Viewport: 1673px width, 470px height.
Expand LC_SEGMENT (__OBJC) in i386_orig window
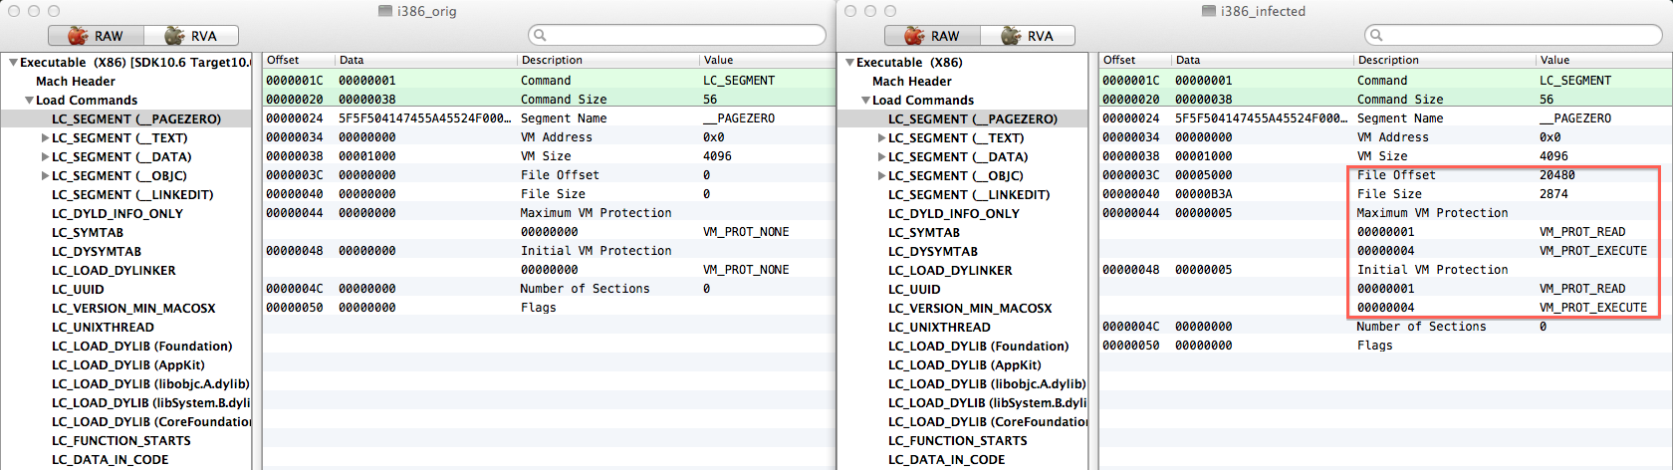pyautogui.click(x=45, y=176)
